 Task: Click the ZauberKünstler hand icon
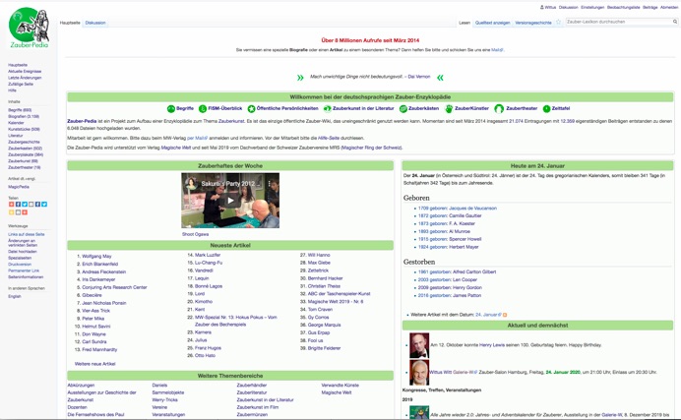coord(449,108)
